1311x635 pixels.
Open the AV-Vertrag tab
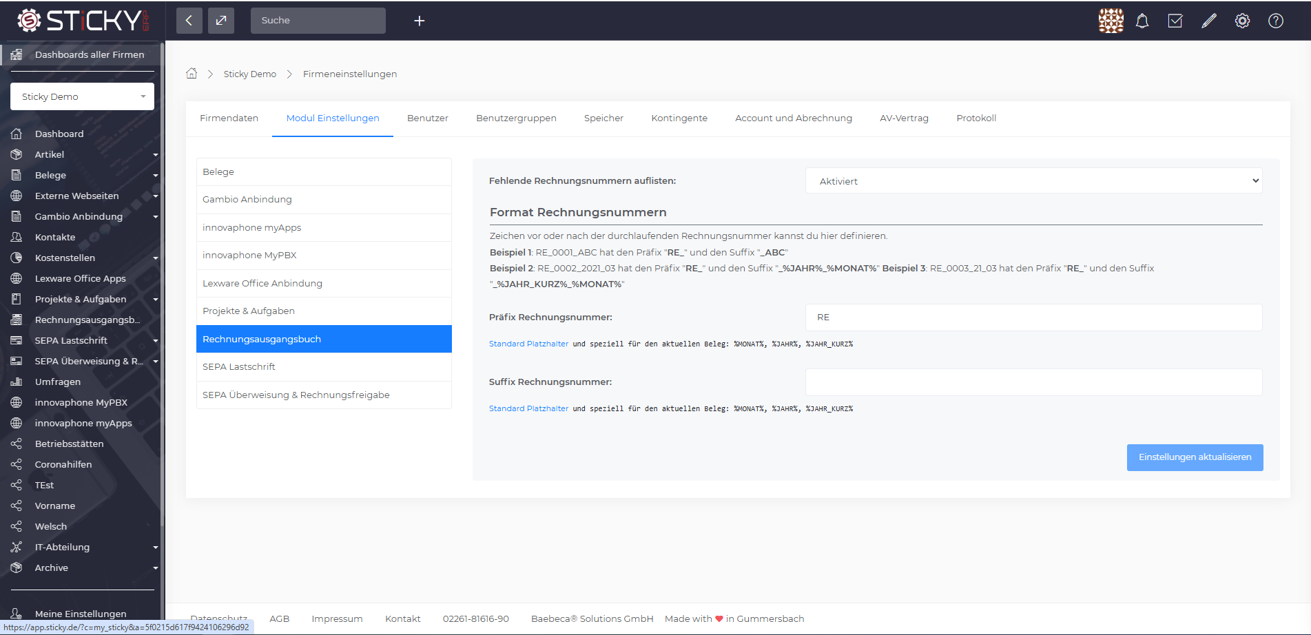[x=904, y=118]
